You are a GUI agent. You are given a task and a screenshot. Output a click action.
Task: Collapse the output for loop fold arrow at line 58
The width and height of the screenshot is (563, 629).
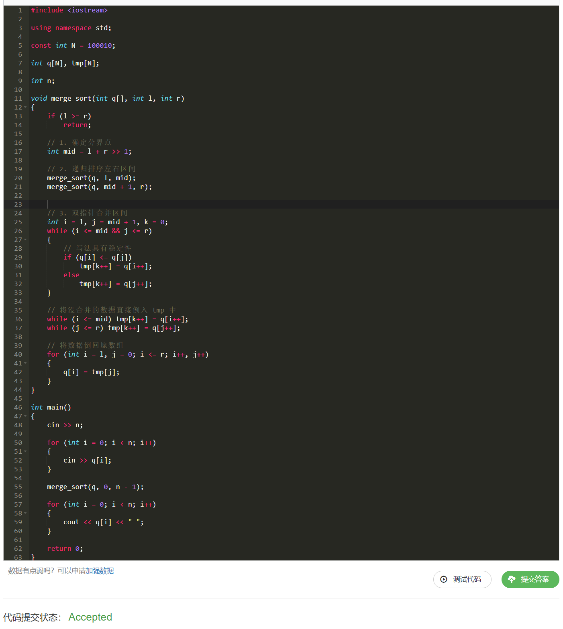click(x=25, y=513)
